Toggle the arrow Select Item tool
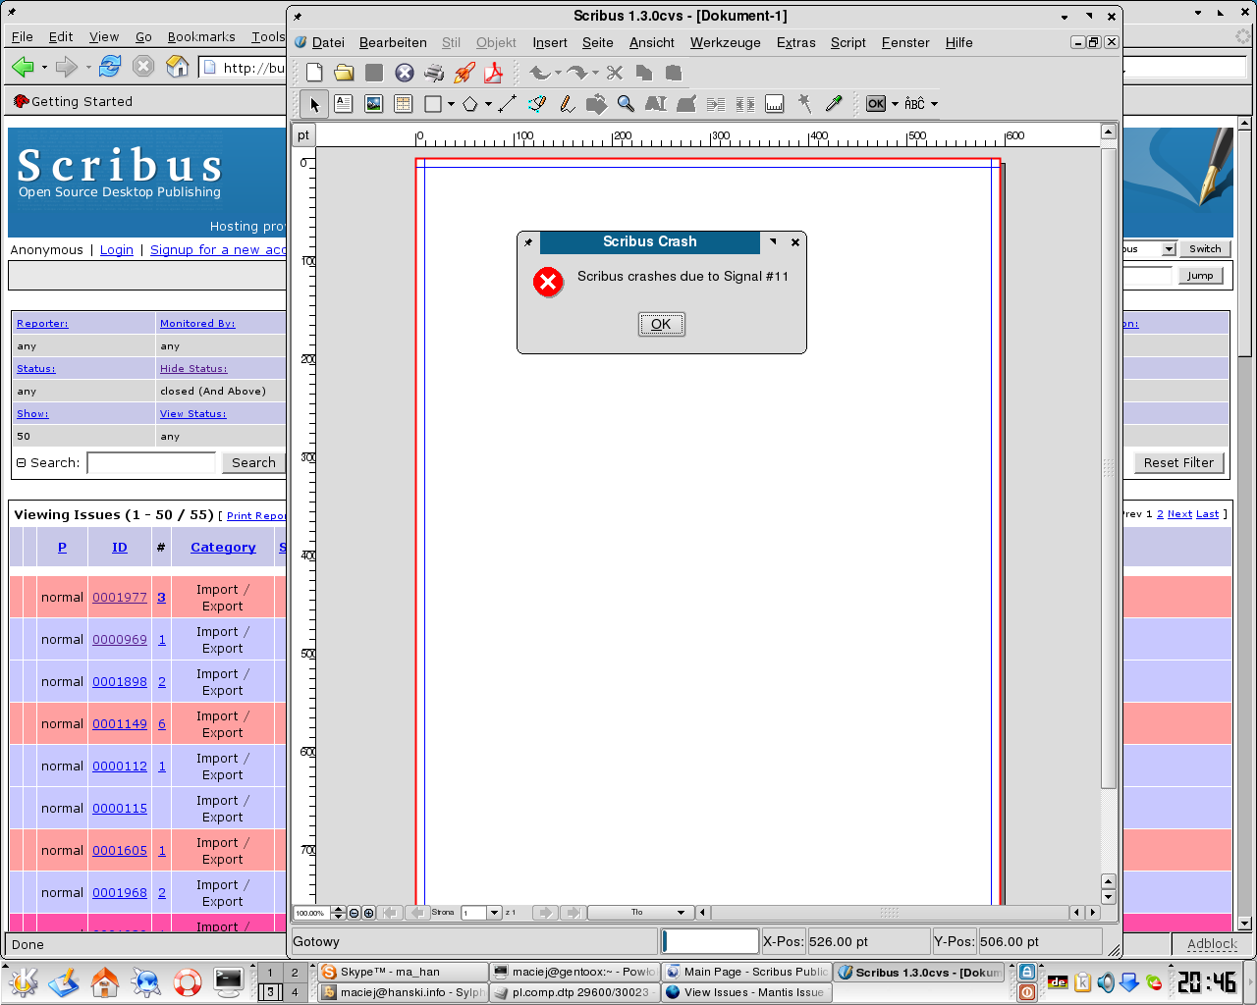Image resolution: width=1257 pixels, height=1005 pixels. pos(314,104)
